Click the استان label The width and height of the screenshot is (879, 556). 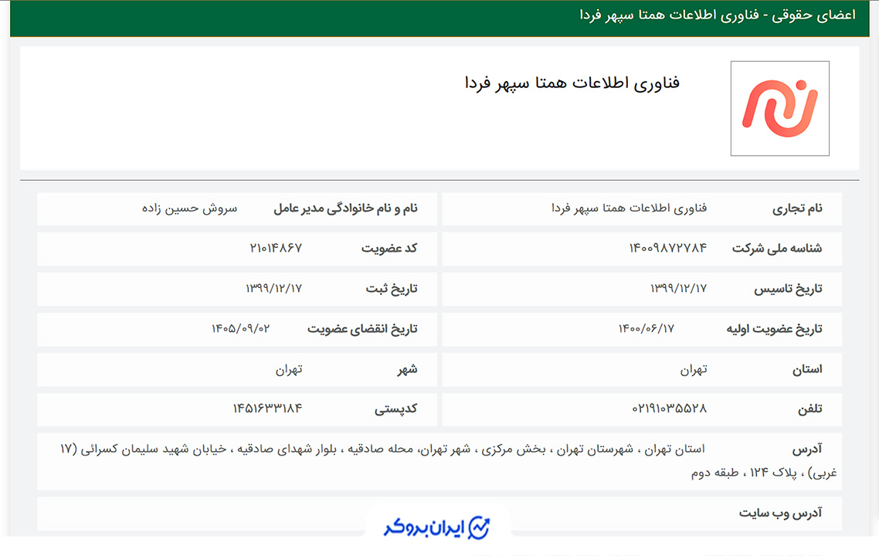806,369
